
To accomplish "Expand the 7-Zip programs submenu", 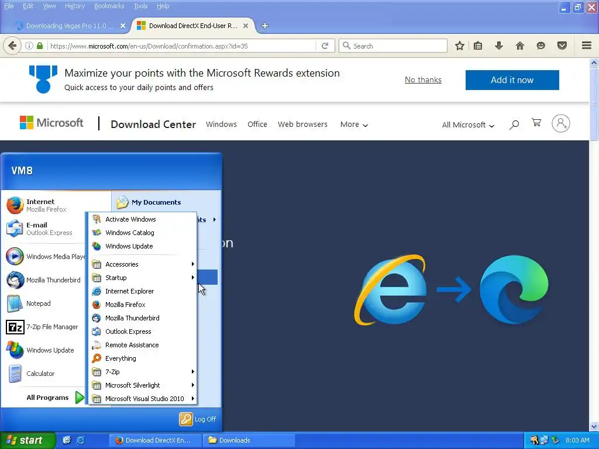I will coord(141,372).
